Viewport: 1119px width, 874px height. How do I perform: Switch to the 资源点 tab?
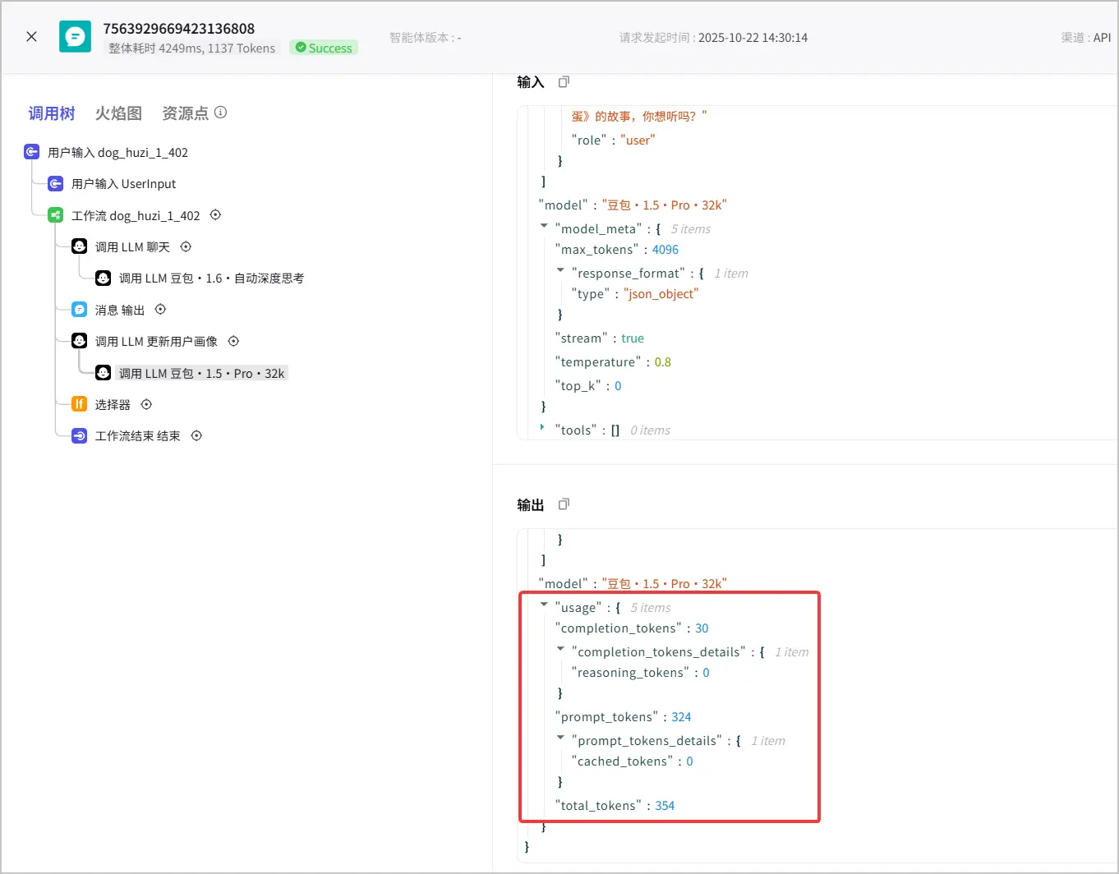pos(186,113)
